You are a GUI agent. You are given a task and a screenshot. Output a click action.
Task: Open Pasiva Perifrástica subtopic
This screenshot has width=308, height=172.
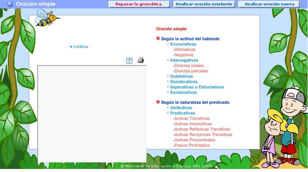(191, 145)
